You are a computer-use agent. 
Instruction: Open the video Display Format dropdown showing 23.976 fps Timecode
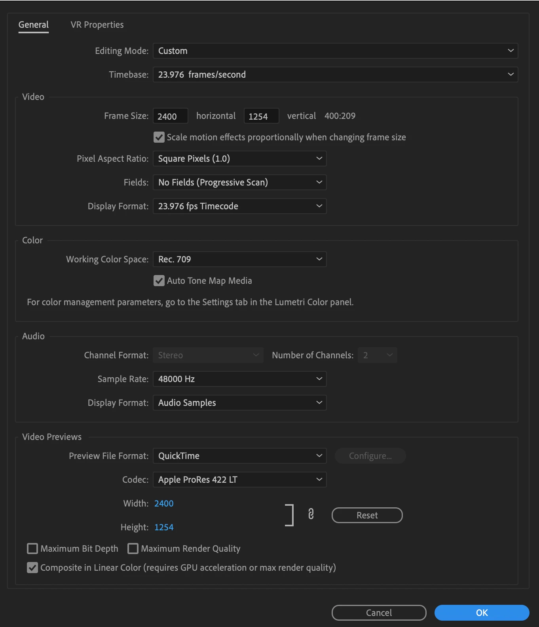tap(240, 206)
